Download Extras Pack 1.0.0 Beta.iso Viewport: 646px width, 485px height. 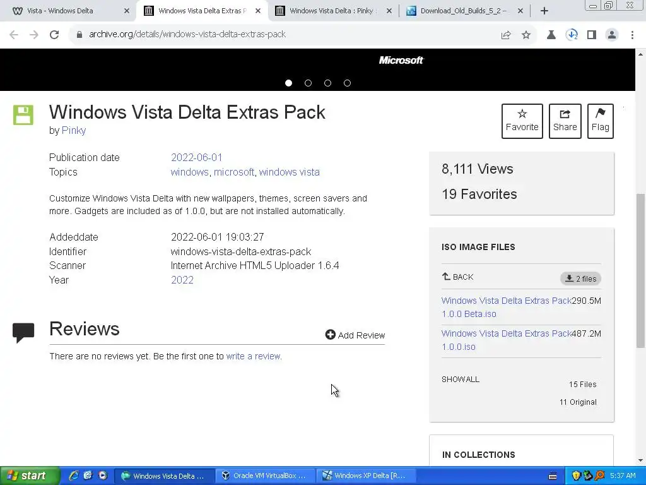click(x=507, y=308)
